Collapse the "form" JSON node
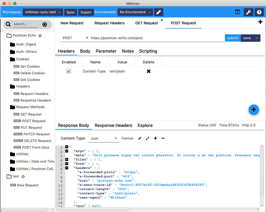Screen dimensions: 266x212 [67, 164]
